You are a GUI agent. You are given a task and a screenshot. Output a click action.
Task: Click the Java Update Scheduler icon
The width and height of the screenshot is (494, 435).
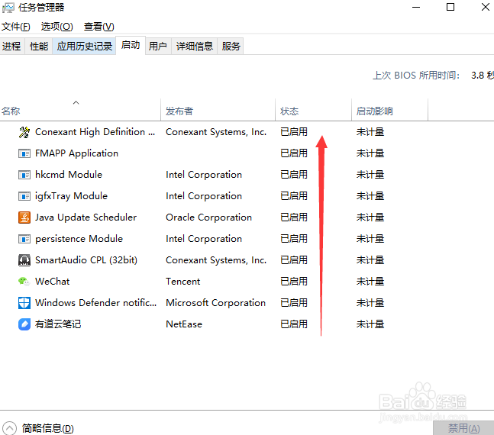coord(24,217)
